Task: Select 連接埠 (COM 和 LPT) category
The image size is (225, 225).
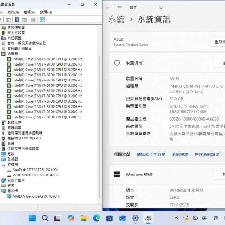Action: (x=24, y=138)
